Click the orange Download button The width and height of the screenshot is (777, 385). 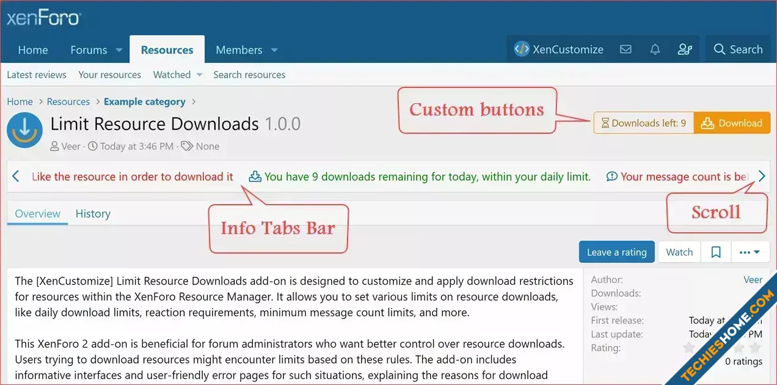click(x=732, y=123)
